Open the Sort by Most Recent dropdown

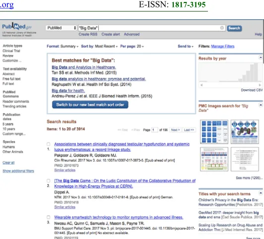click(x=99, y=46)
